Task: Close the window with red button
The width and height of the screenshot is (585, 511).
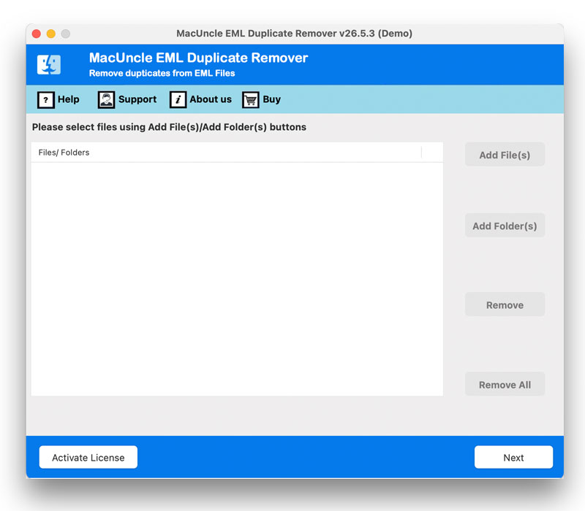Action: [37, 34]
